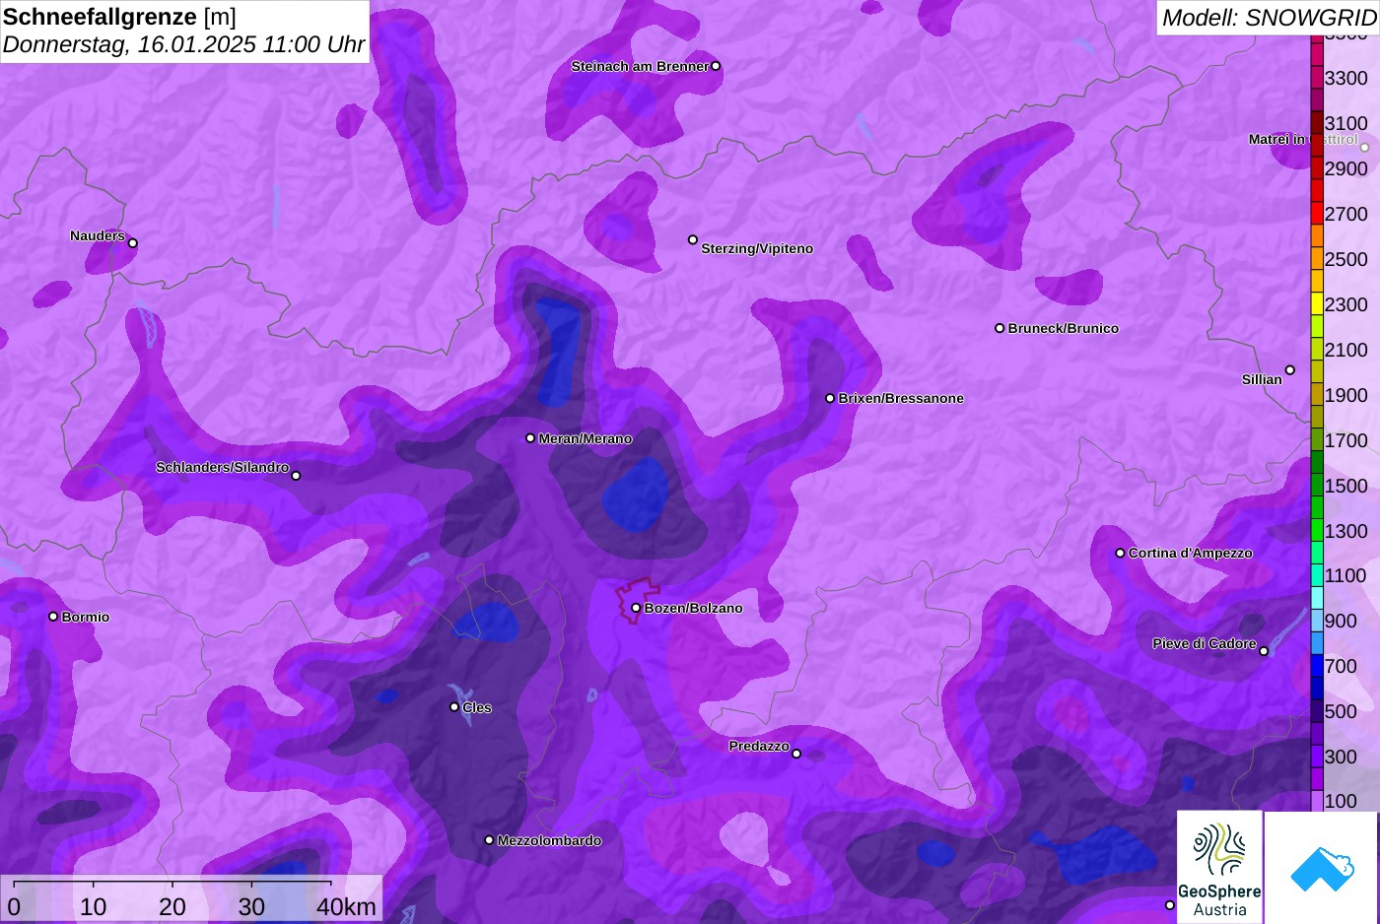Viewport: 1380px width, 924px height.
Task: Click the Bozen/Bolzano city label
Action: point(693,608)
